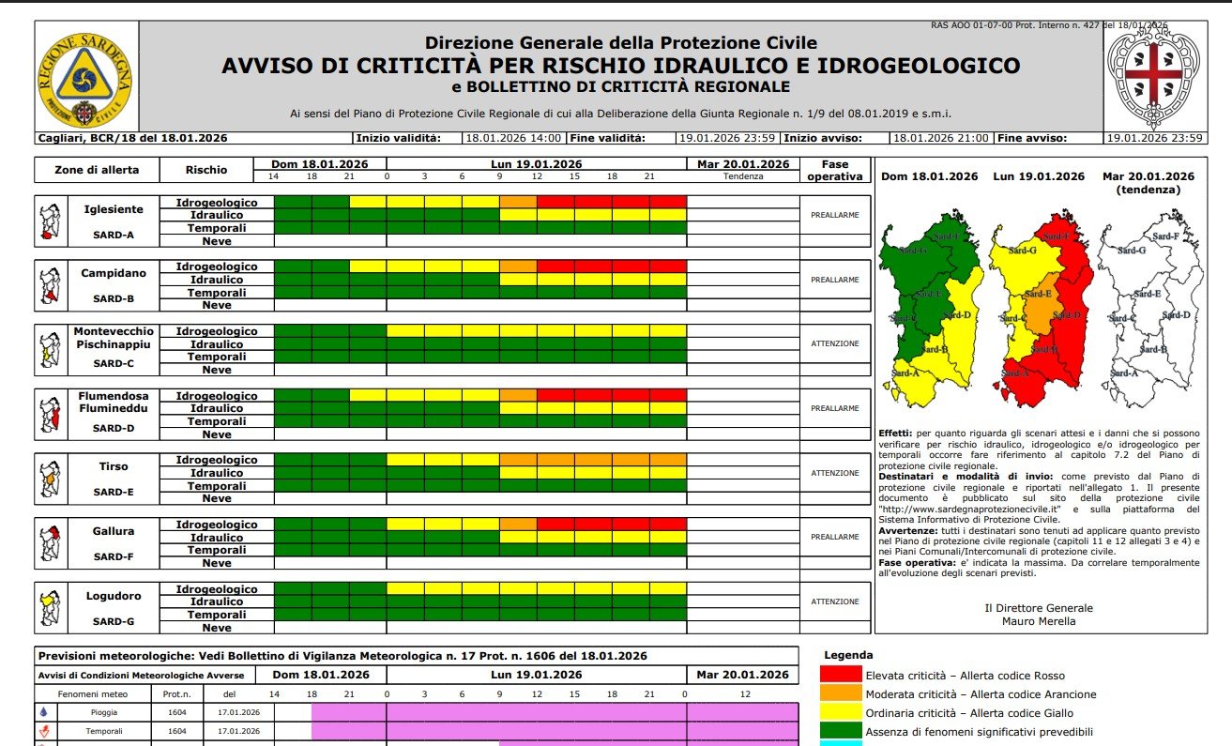The image size is (1232, 746).
Task: Click the 'Idraulico' label for Campidano
Action: (217, 280)
